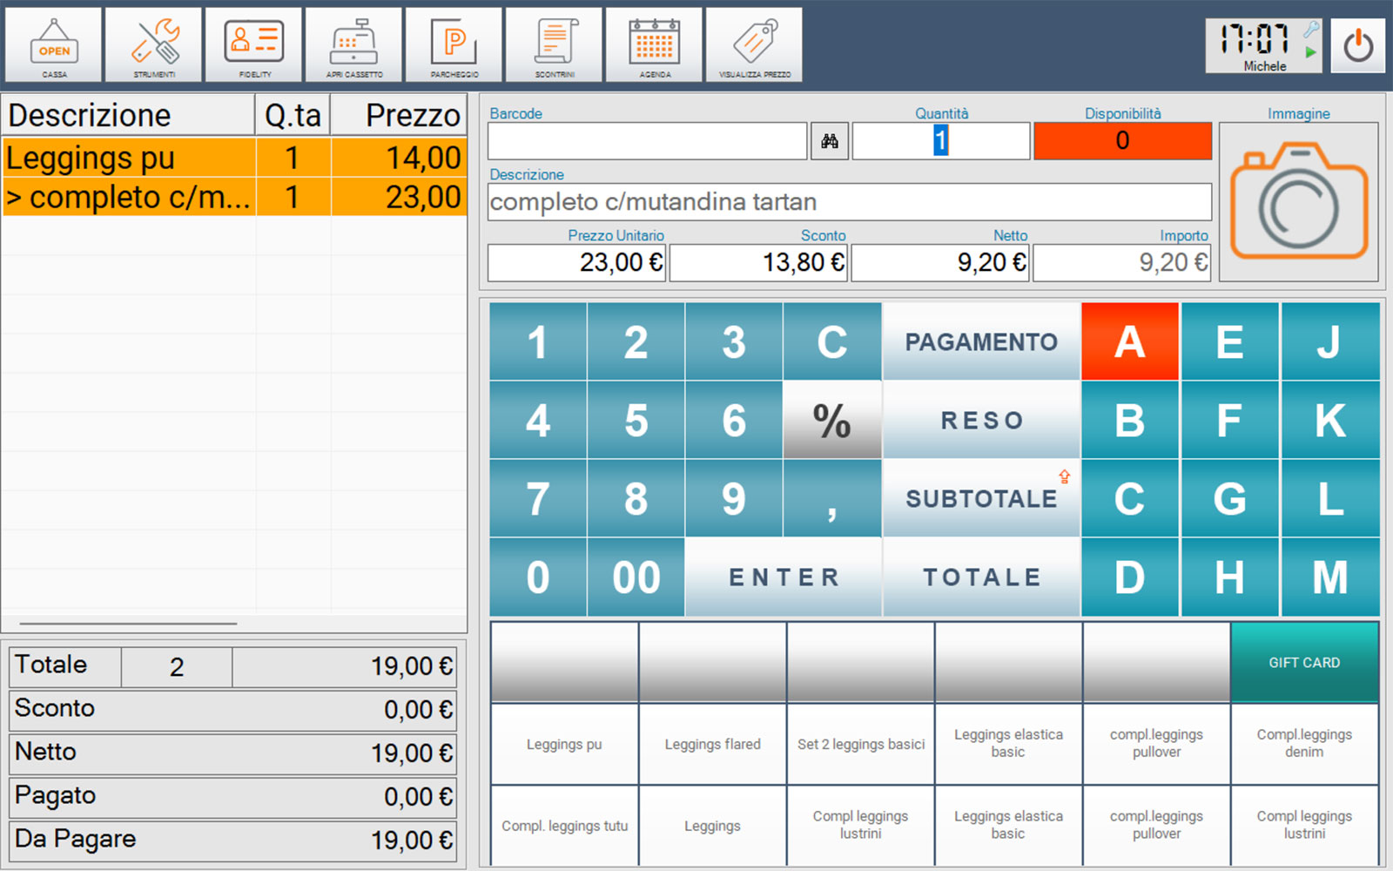Click the Disponibilità red value box

pos(1122,141)
